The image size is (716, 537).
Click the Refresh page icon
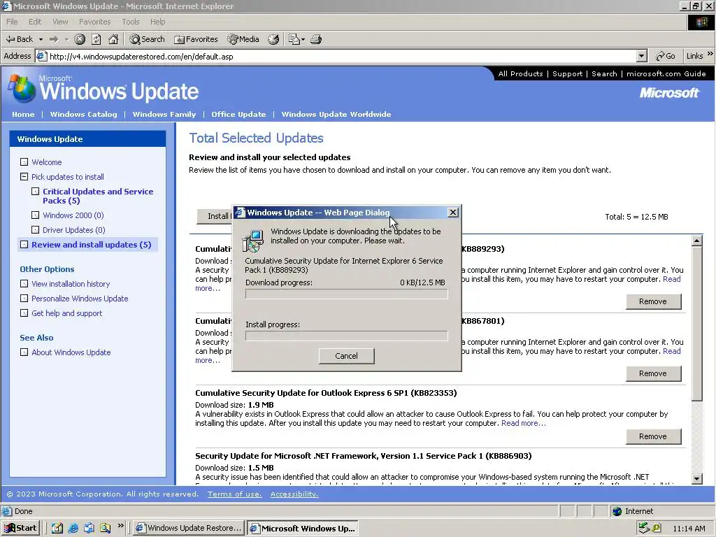[x=96, y=39]
